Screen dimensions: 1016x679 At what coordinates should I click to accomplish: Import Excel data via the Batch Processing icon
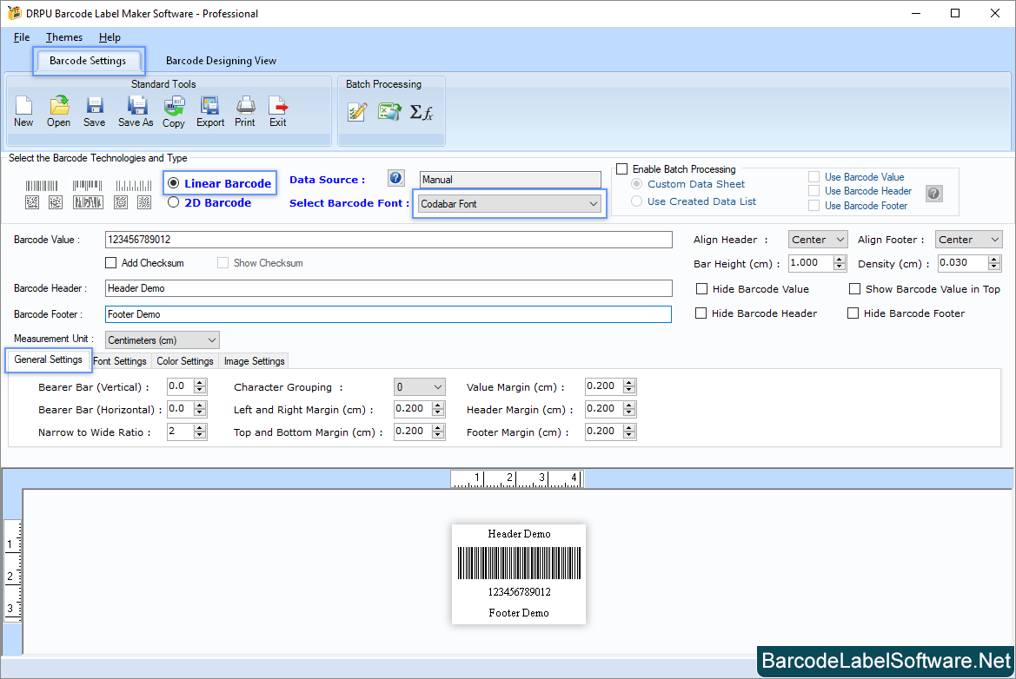389,111
